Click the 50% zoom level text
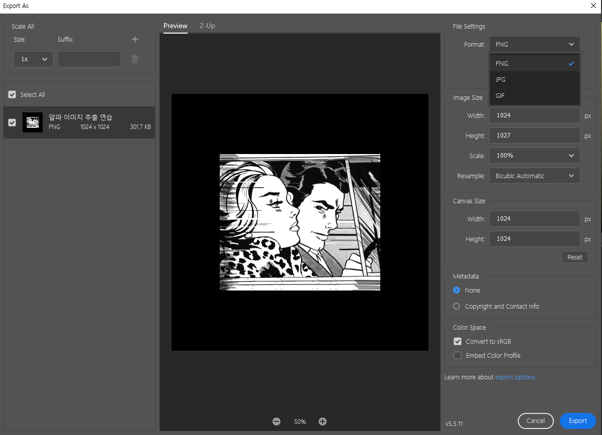Screen dimensions: 602x435 tap(300, 422)
